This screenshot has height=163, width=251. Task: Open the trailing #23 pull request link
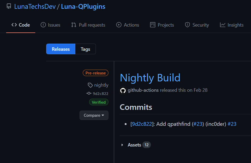point(232,124)
